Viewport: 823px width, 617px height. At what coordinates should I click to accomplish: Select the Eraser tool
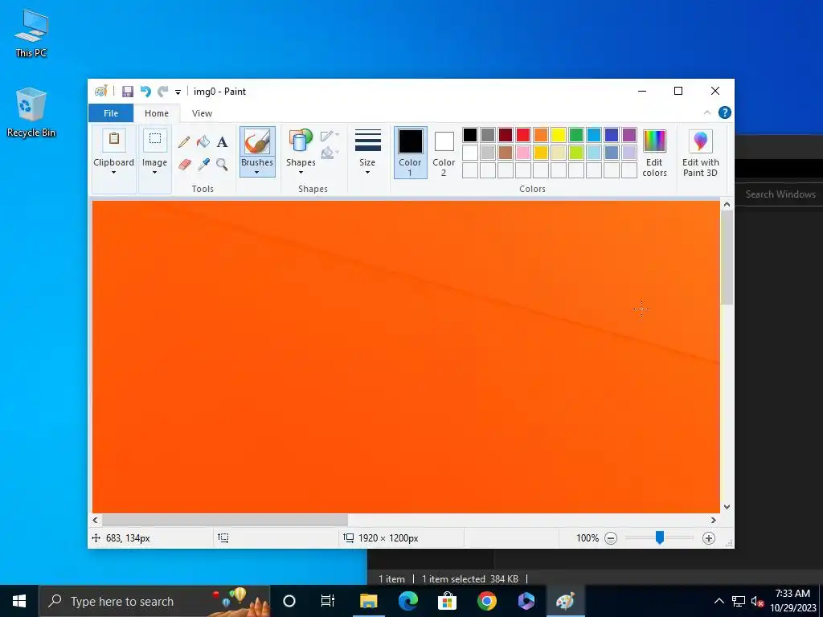click(x=184, y=165)
